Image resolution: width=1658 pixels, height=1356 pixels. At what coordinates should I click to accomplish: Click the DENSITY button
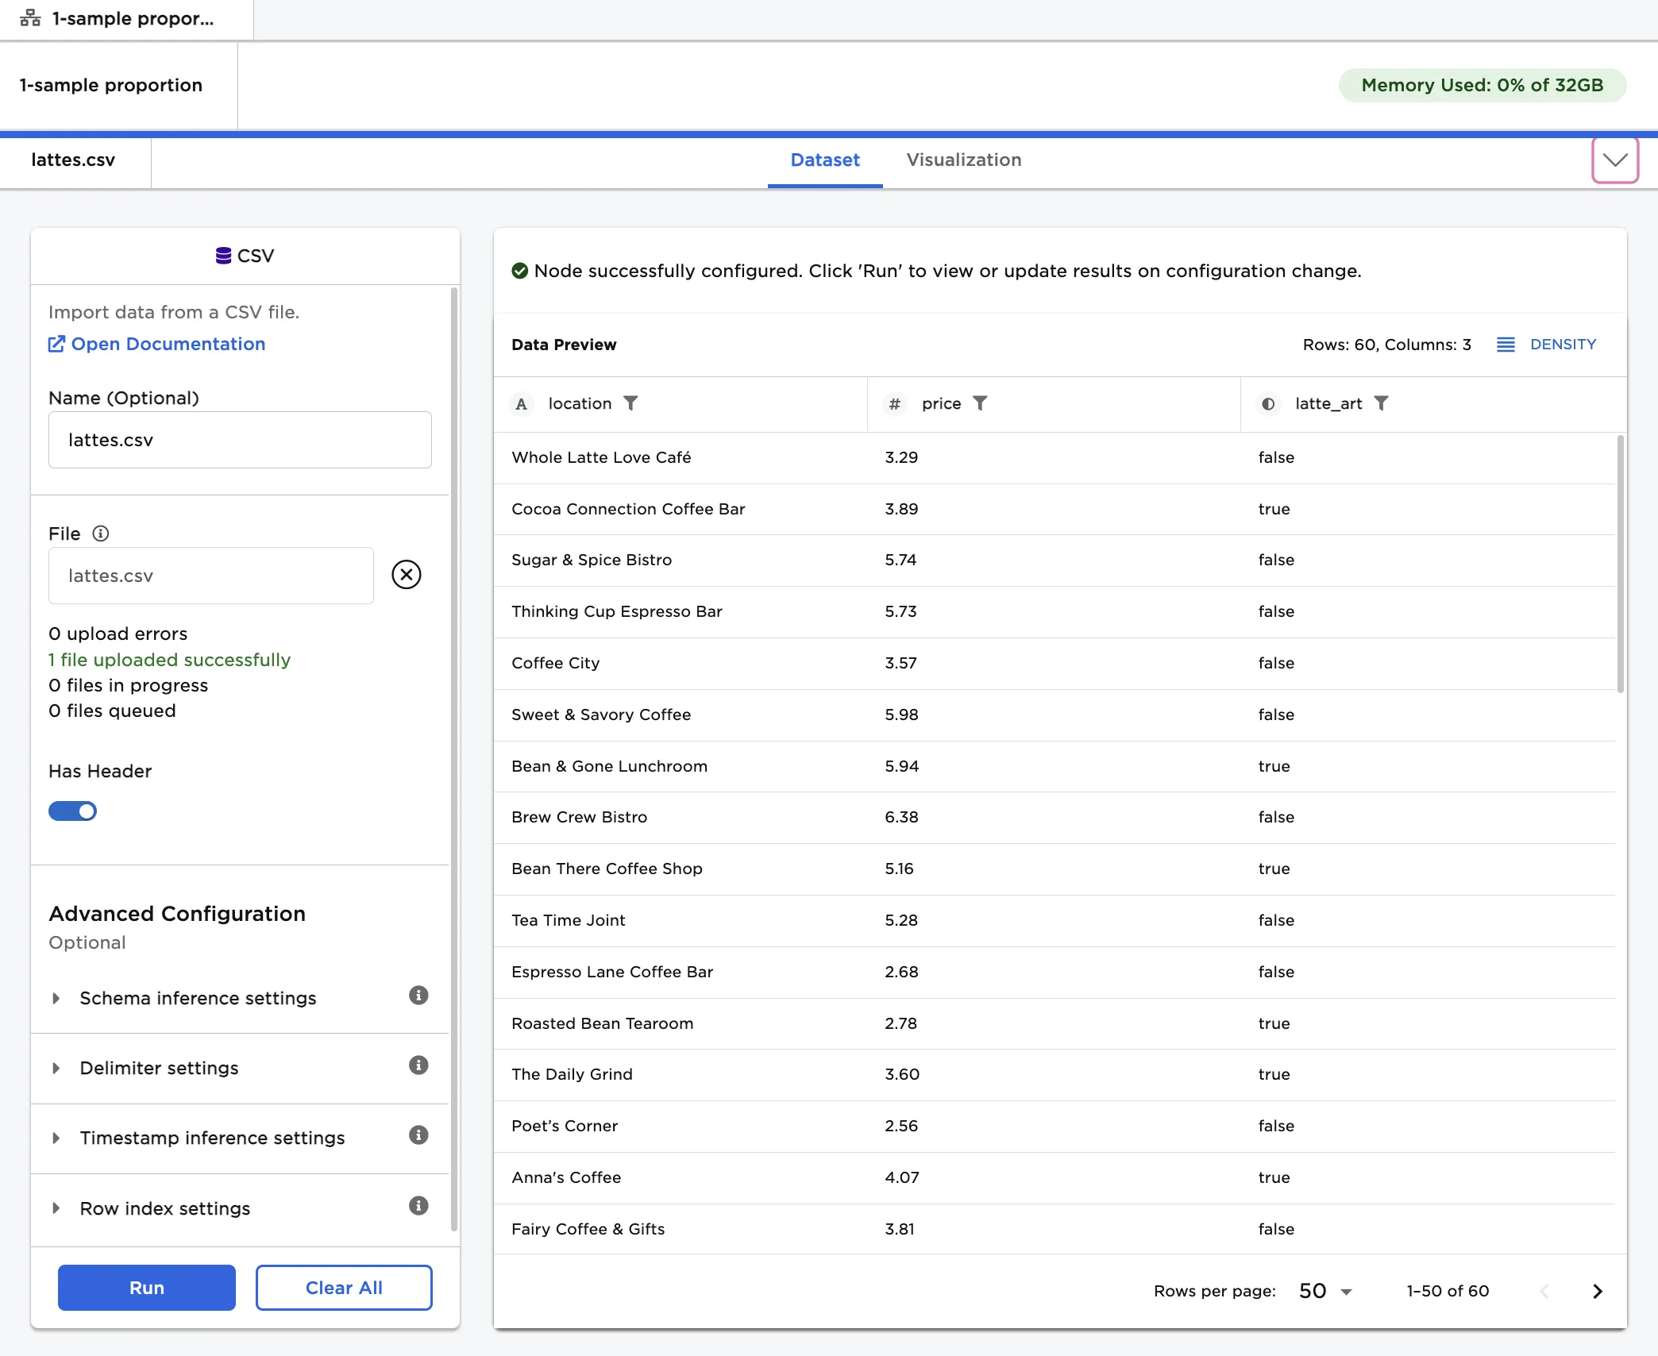[x=1547, y=345]
